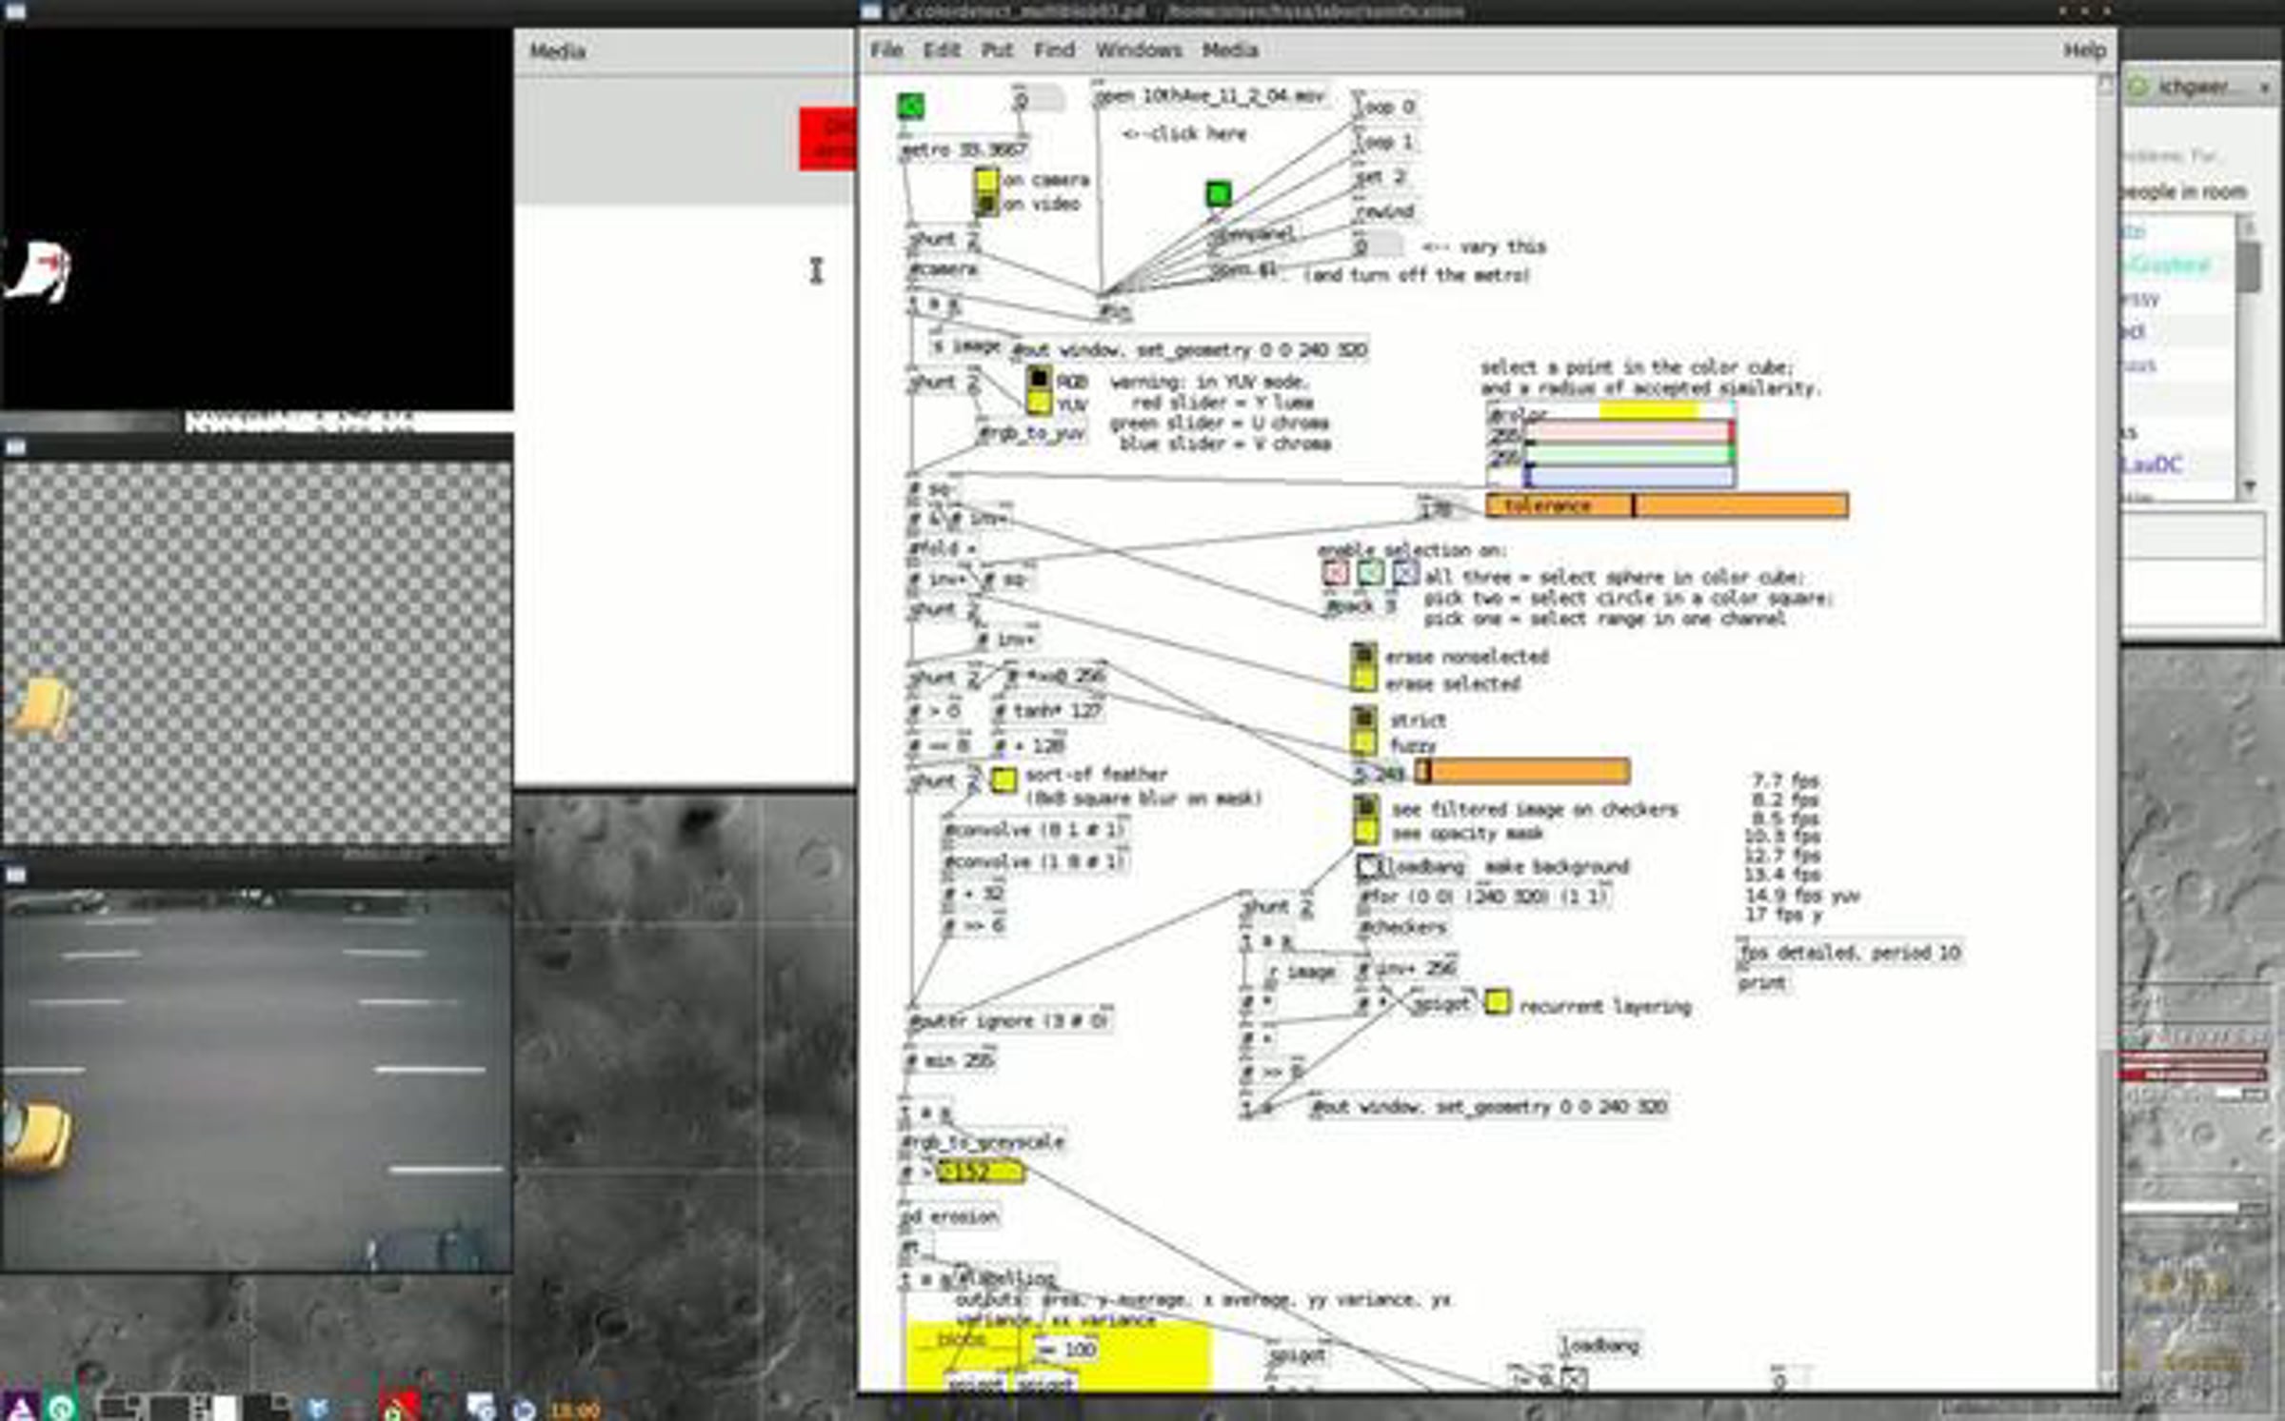Open the Put menu
The height and width of the screenshot is (1421, 2285).
click(x=996, y=50)
